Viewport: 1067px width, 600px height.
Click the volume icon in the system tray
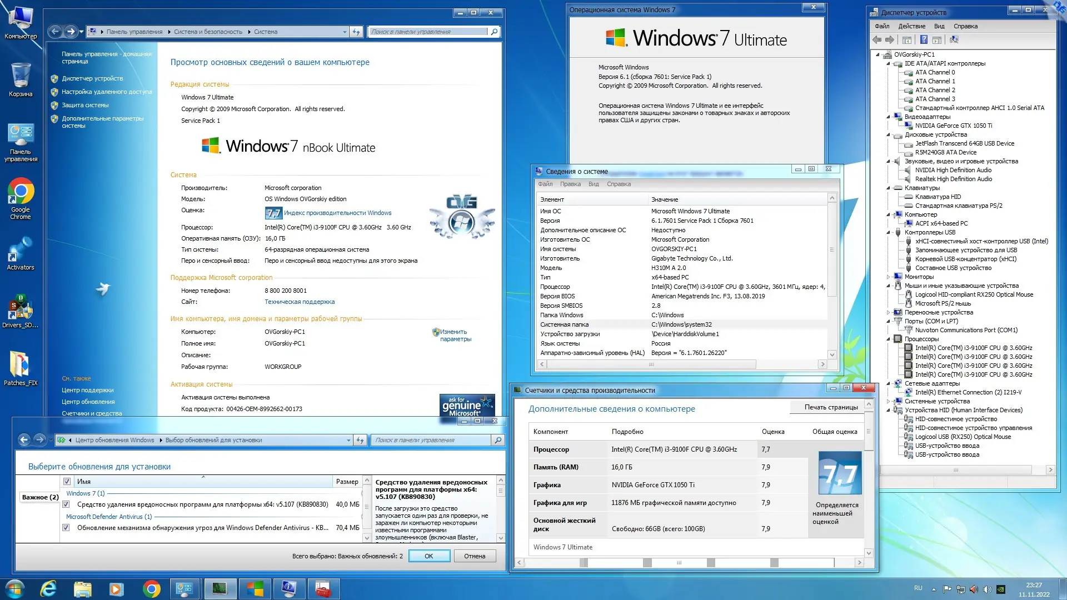click(986, 589)
